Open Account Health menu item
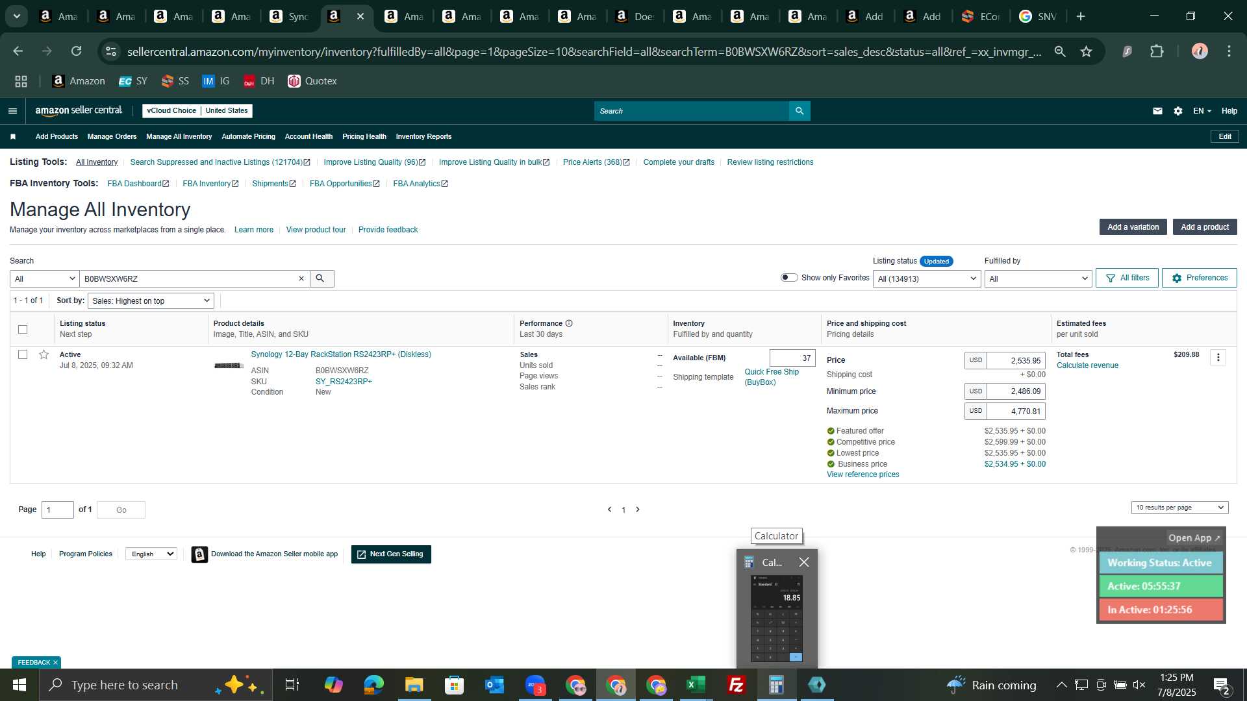This screenshot has height=701, width=1247. [x=309, y=136]
